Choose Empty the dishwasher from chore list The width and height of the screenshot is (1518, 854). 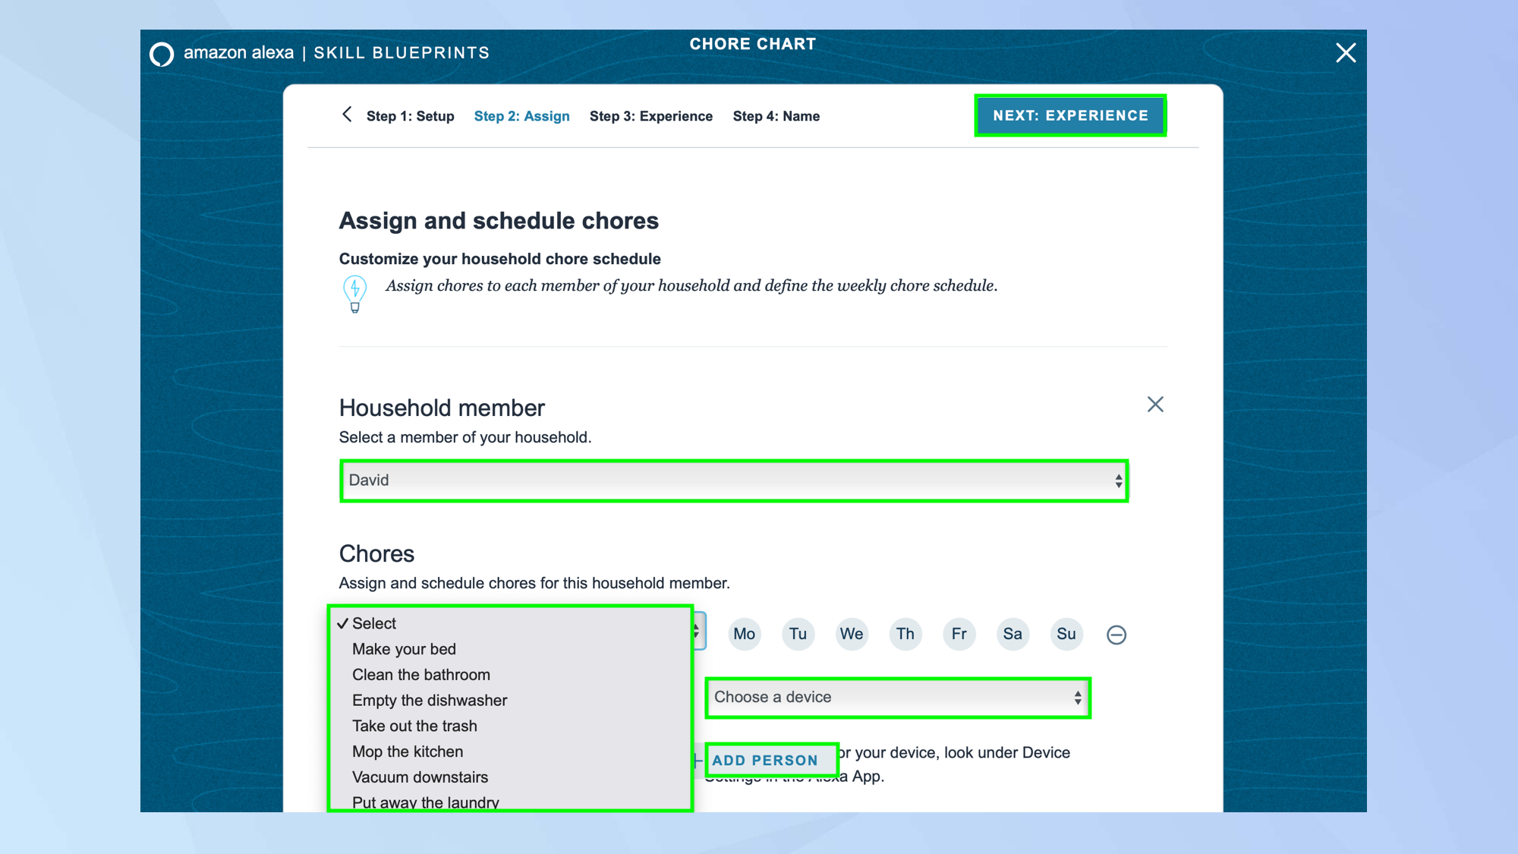(x=430, y=701)
